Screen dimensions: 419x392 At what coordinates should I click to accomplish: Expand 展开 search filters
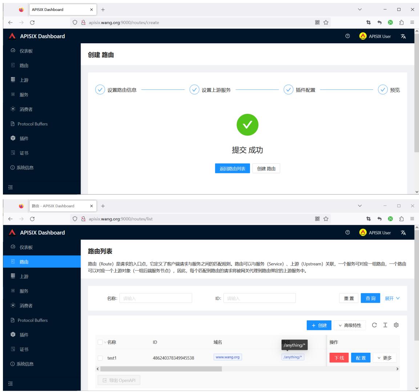click(392, 298)
